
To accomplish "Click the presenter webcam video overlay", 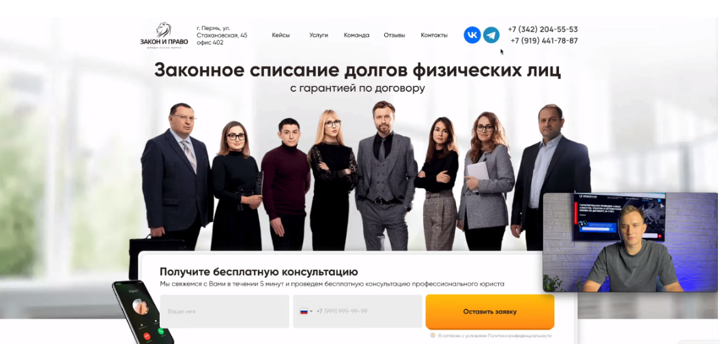I will 630,243.
